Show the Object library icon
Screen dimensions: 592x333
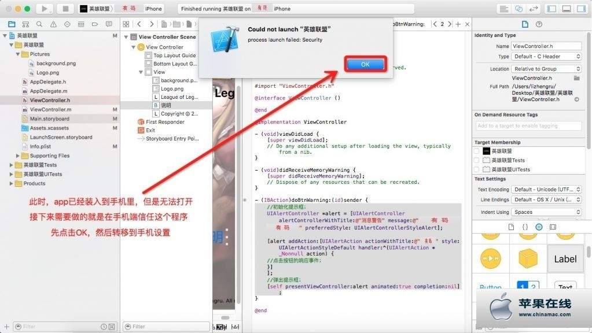539,227
